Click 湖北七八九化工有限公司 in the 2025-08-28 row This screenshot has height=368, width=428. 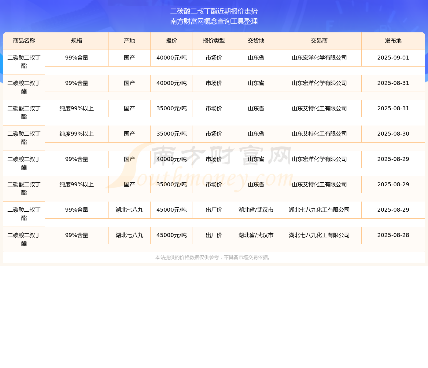click(x=319, y=235)
